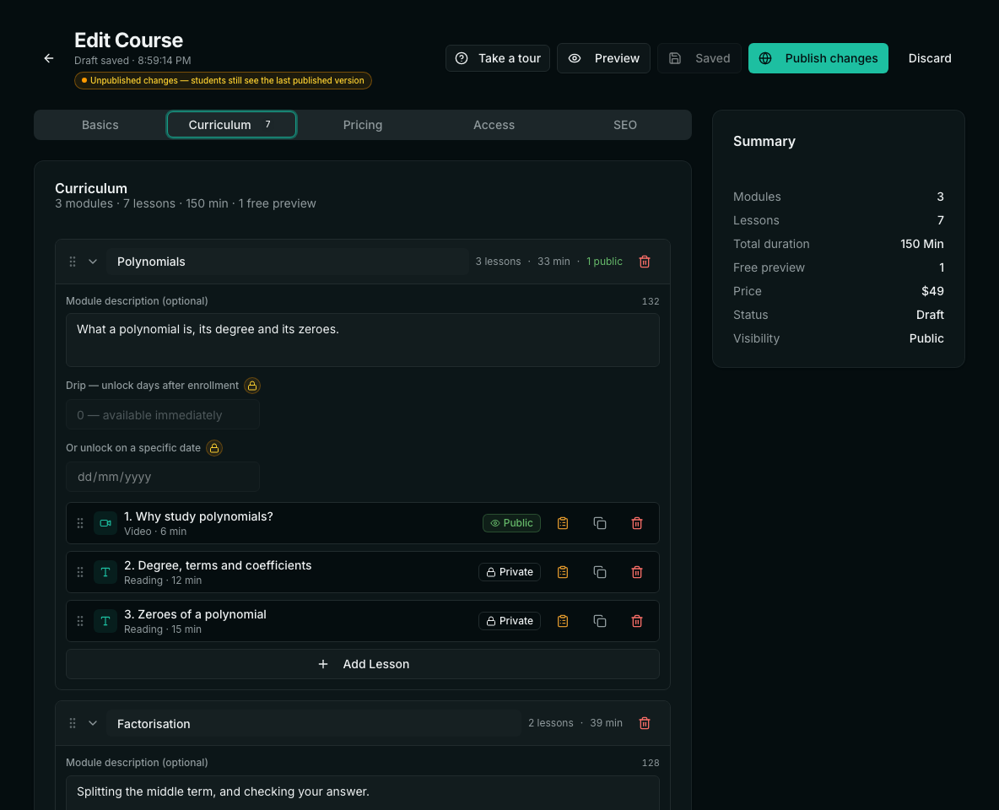Delete the Degree, terms and coefficients lesson
999x810 pixels.
point(636,572)
